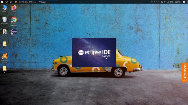Click the ENG language indicator
This screenshot has width=188, height=105.
(x=172, y=2)
